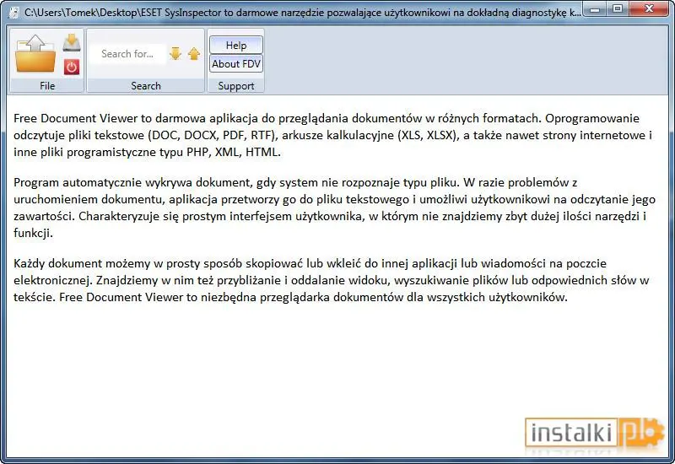The image size is (675, 464).
Task: Click the paragraph starting 'Każdy dokument możemy'
Action: 331,280
